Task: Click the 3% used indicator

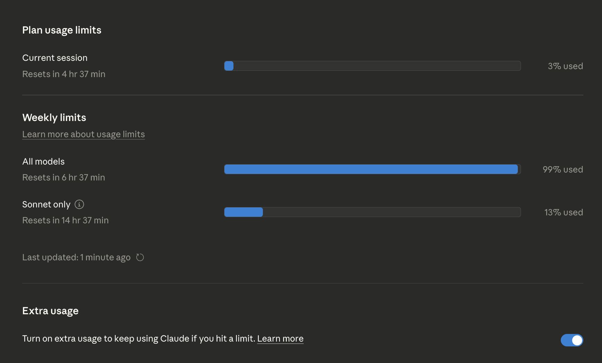Action: 565,66
